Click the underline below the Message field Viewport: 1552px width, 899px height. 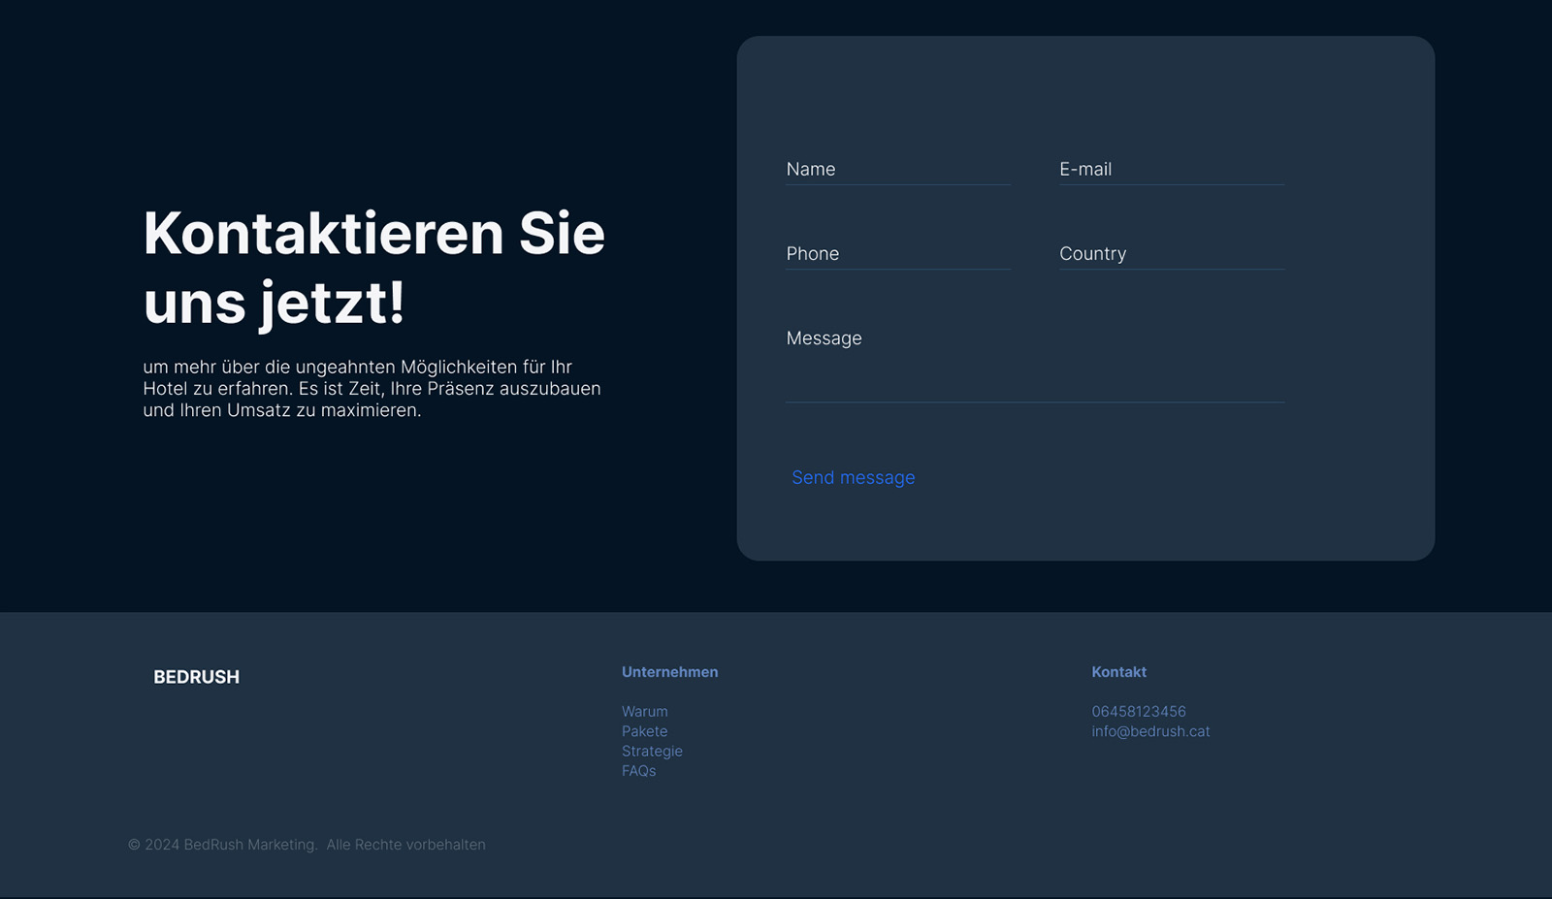(1035, 401)
